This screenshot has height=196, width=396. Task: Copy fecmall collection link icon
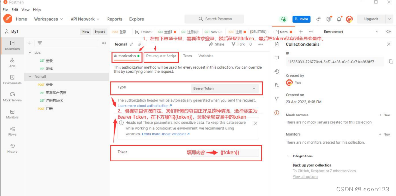pos(139,44)
